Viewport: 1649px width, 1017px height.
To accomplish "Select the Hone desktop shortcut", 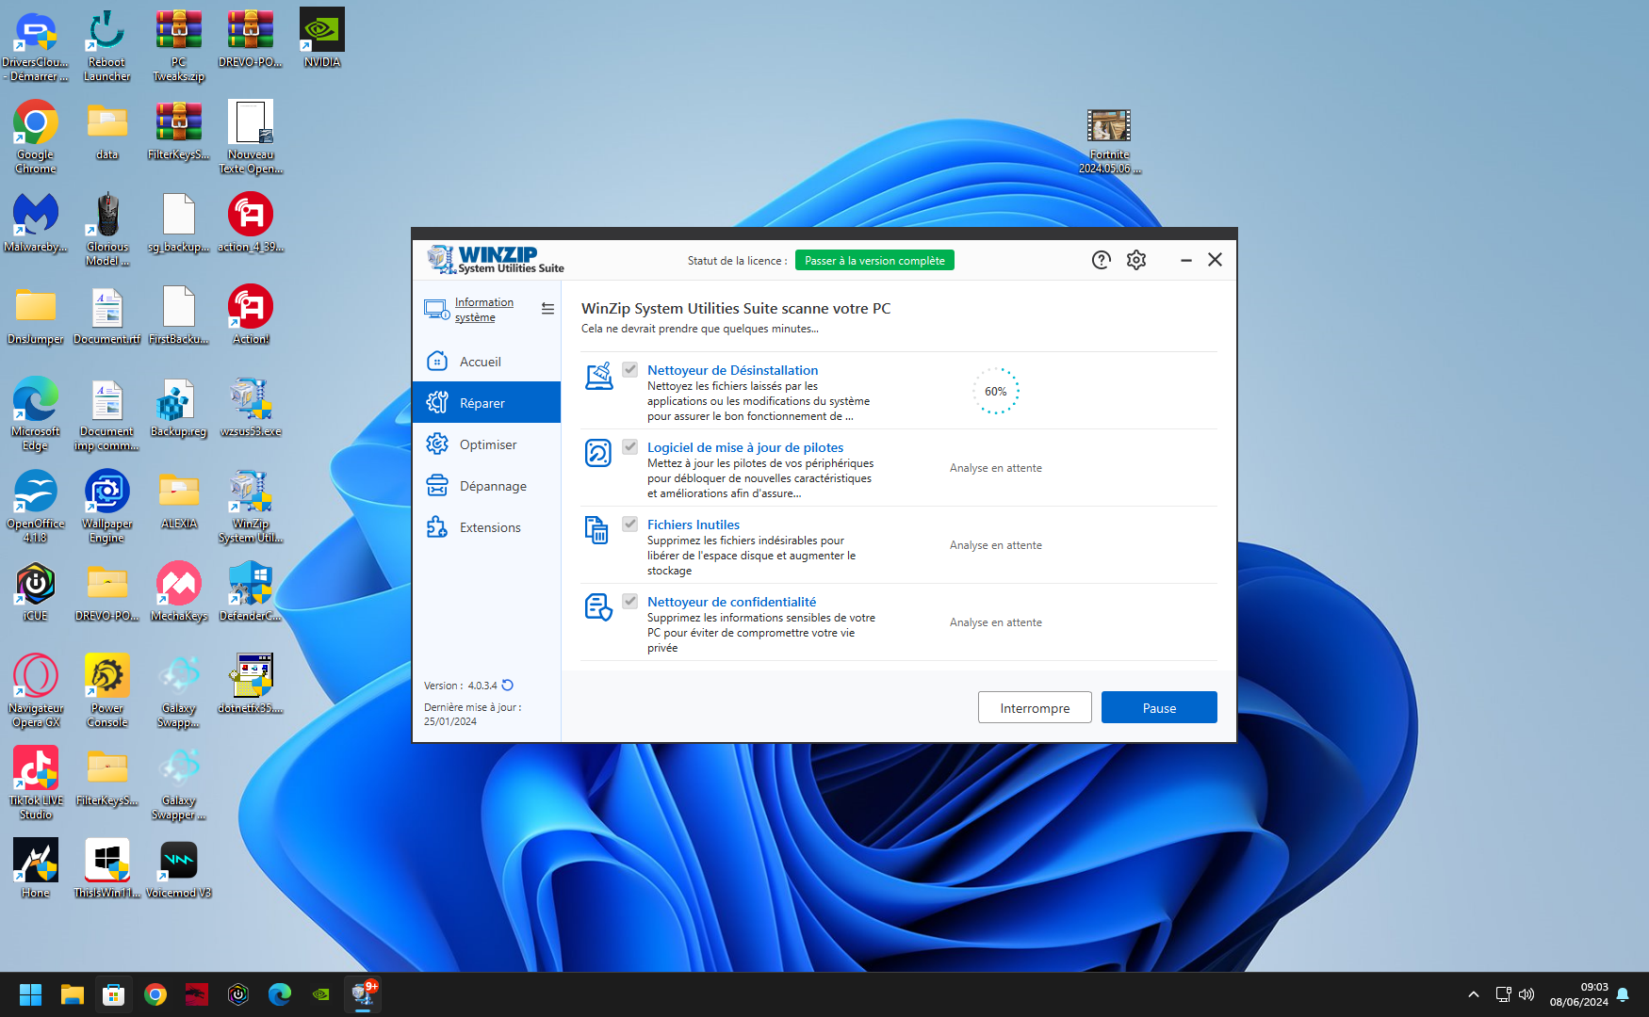I will click(x=36, y=869).
